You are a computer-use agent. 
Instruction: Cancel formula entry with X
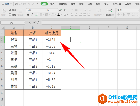coord(30,23)
